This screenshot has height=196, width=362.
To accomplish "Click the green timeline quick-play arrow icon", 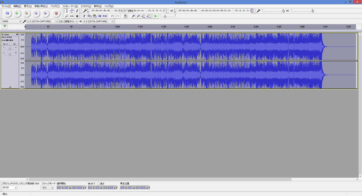I will 5,26.
